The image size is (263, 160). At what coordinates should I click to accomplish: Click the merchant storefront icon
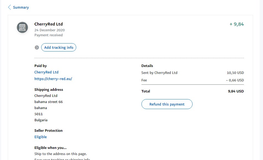point(22,27)
